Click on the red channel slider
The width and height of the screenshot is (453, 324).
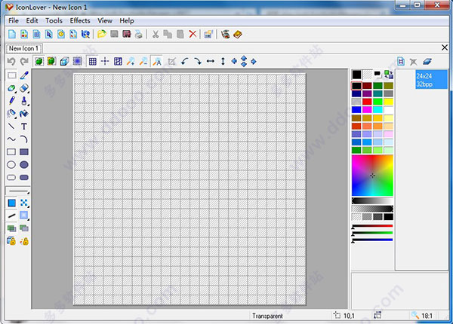click(372, 226)
